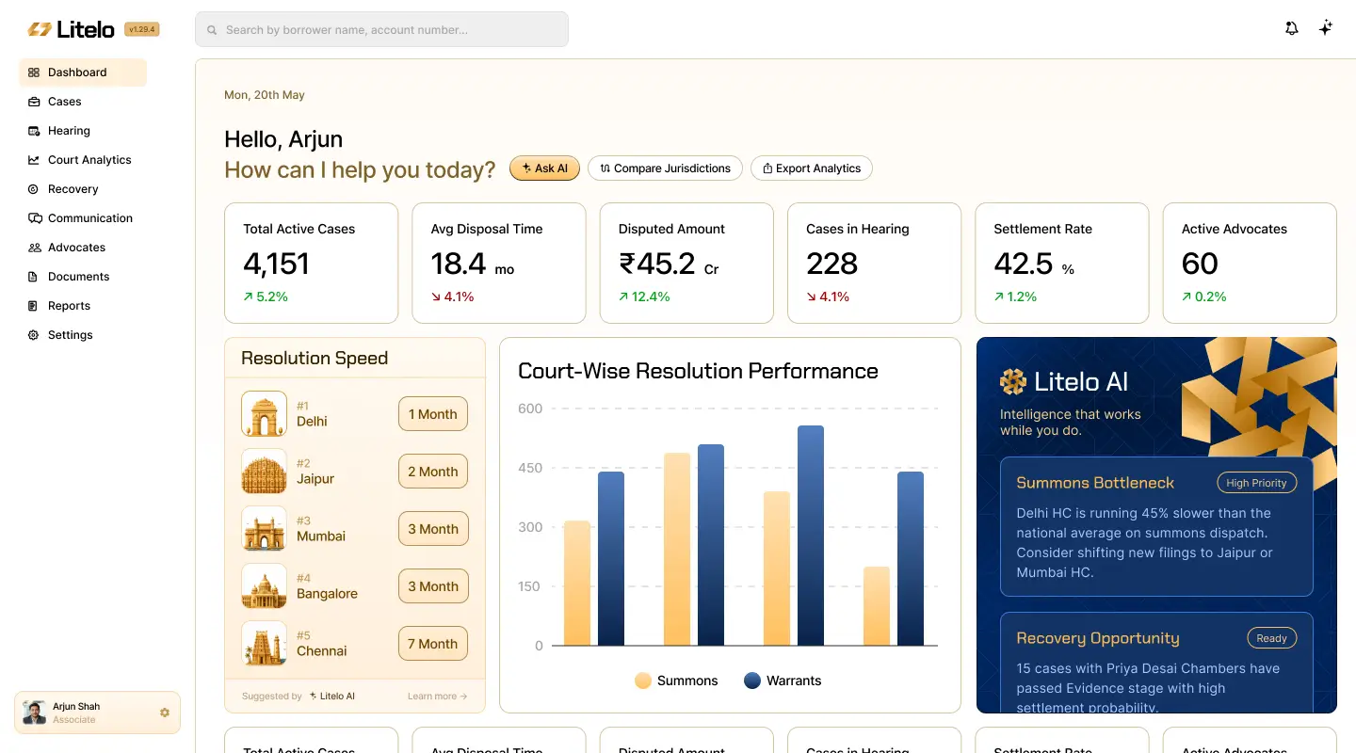Click the 1 Month badge for Delhi

pos(433,414)
